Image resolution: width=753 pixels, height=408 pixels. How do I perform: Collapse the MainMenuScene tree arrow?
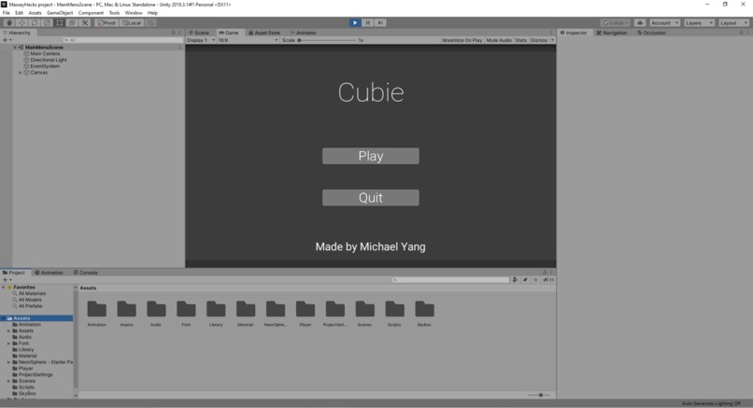click(x=15, y=48)
